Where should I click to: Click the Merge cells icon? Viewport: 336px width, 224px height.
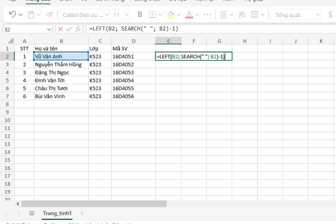pos(254,15)
